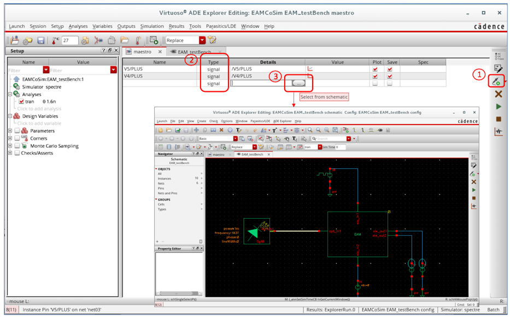Open the Replace mode dropdown in main toolbar
The width and height of the screenshot is (510, 317).
[202, 40]
